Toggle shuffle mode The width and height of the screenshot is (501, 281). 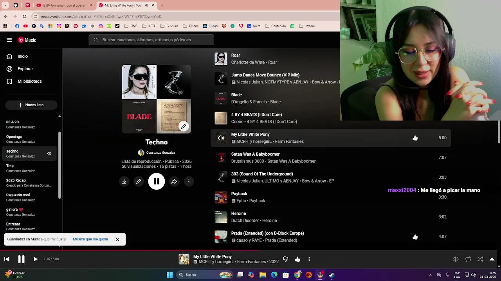[x=480, y=259]
